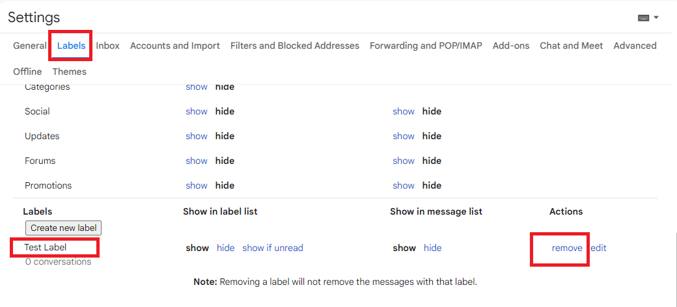Screen dimensions: 677x307
Task: Click the 'Show in message list' column header
Action: point(436,211)
